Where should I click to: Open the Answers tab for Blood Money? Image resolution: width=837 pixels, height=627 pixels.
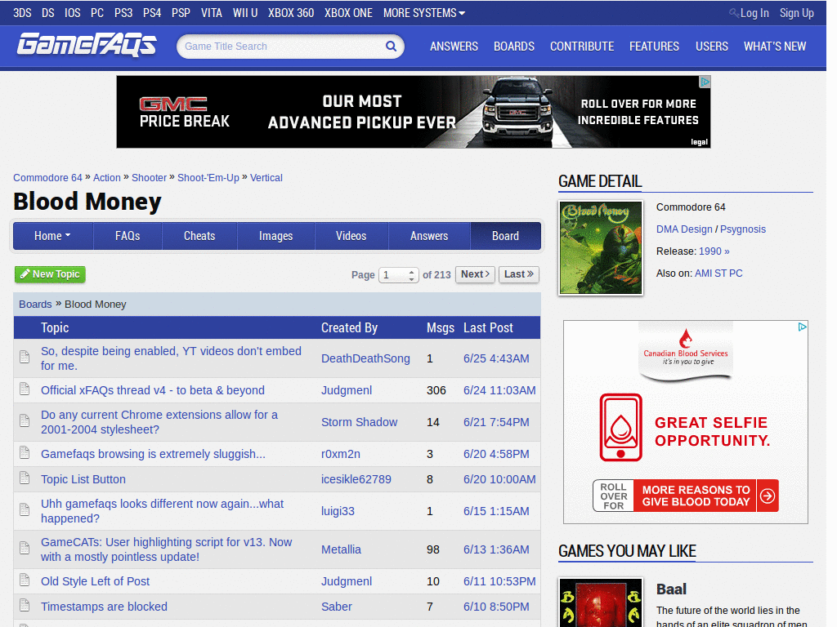(x=429, y=236)
